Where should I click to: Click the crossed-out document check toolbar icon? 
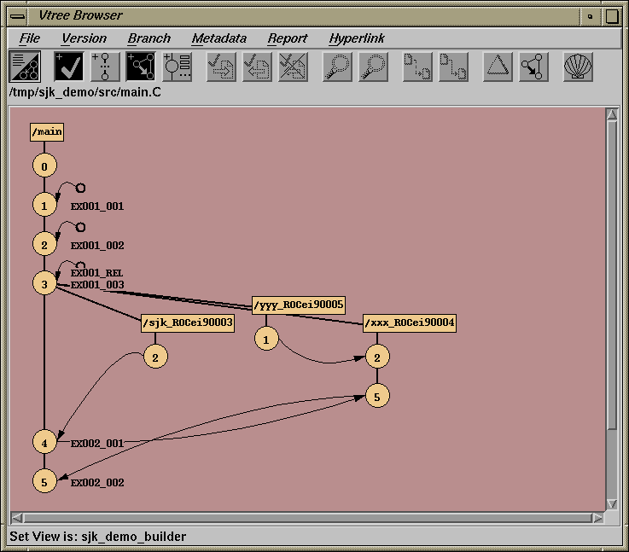click(x=293, y=67)
